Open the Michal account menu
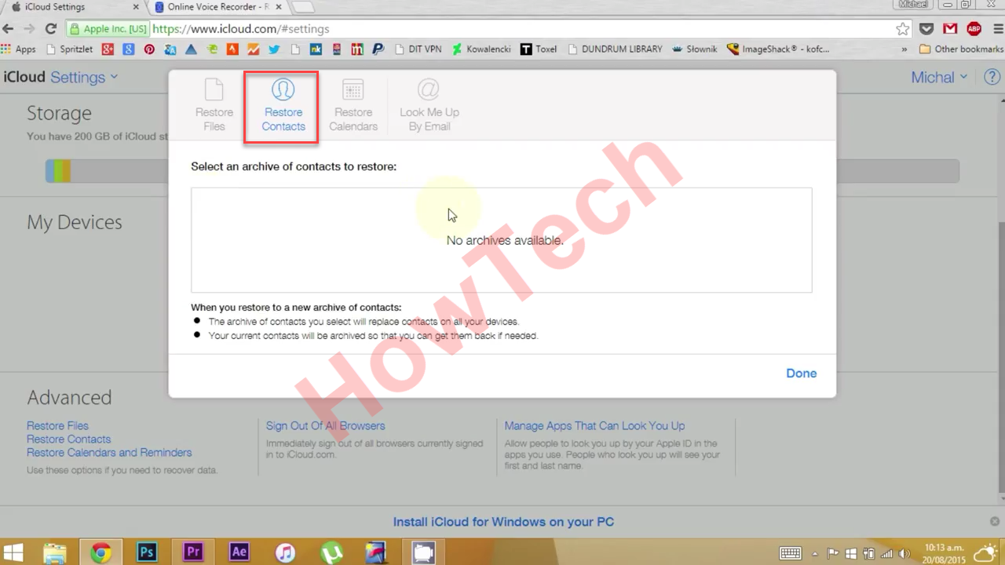The height and width of the screenshot is (565, 1005). [x=940, y=77]
